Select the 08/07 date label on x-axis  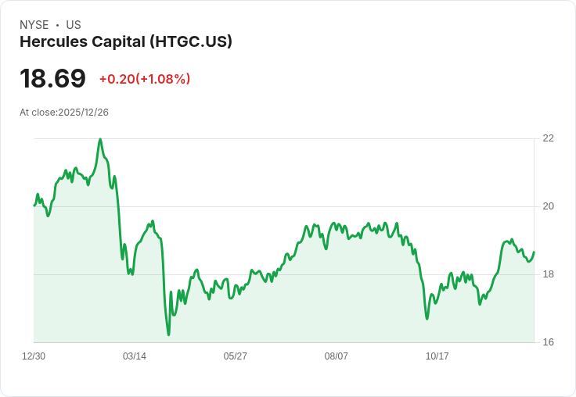point(336,356)
